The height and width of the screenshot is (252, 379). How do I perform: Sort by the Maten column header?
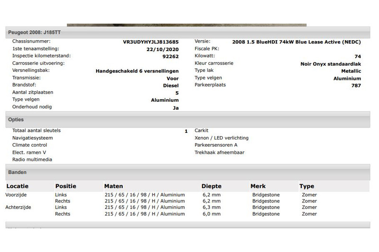click(x=114, y=186)
